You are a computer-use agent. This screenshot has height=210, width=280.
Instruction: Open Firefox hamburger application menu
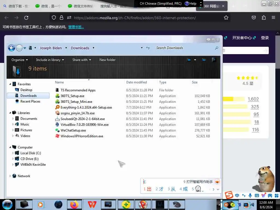pyautogui.click(x=273, y=18)
